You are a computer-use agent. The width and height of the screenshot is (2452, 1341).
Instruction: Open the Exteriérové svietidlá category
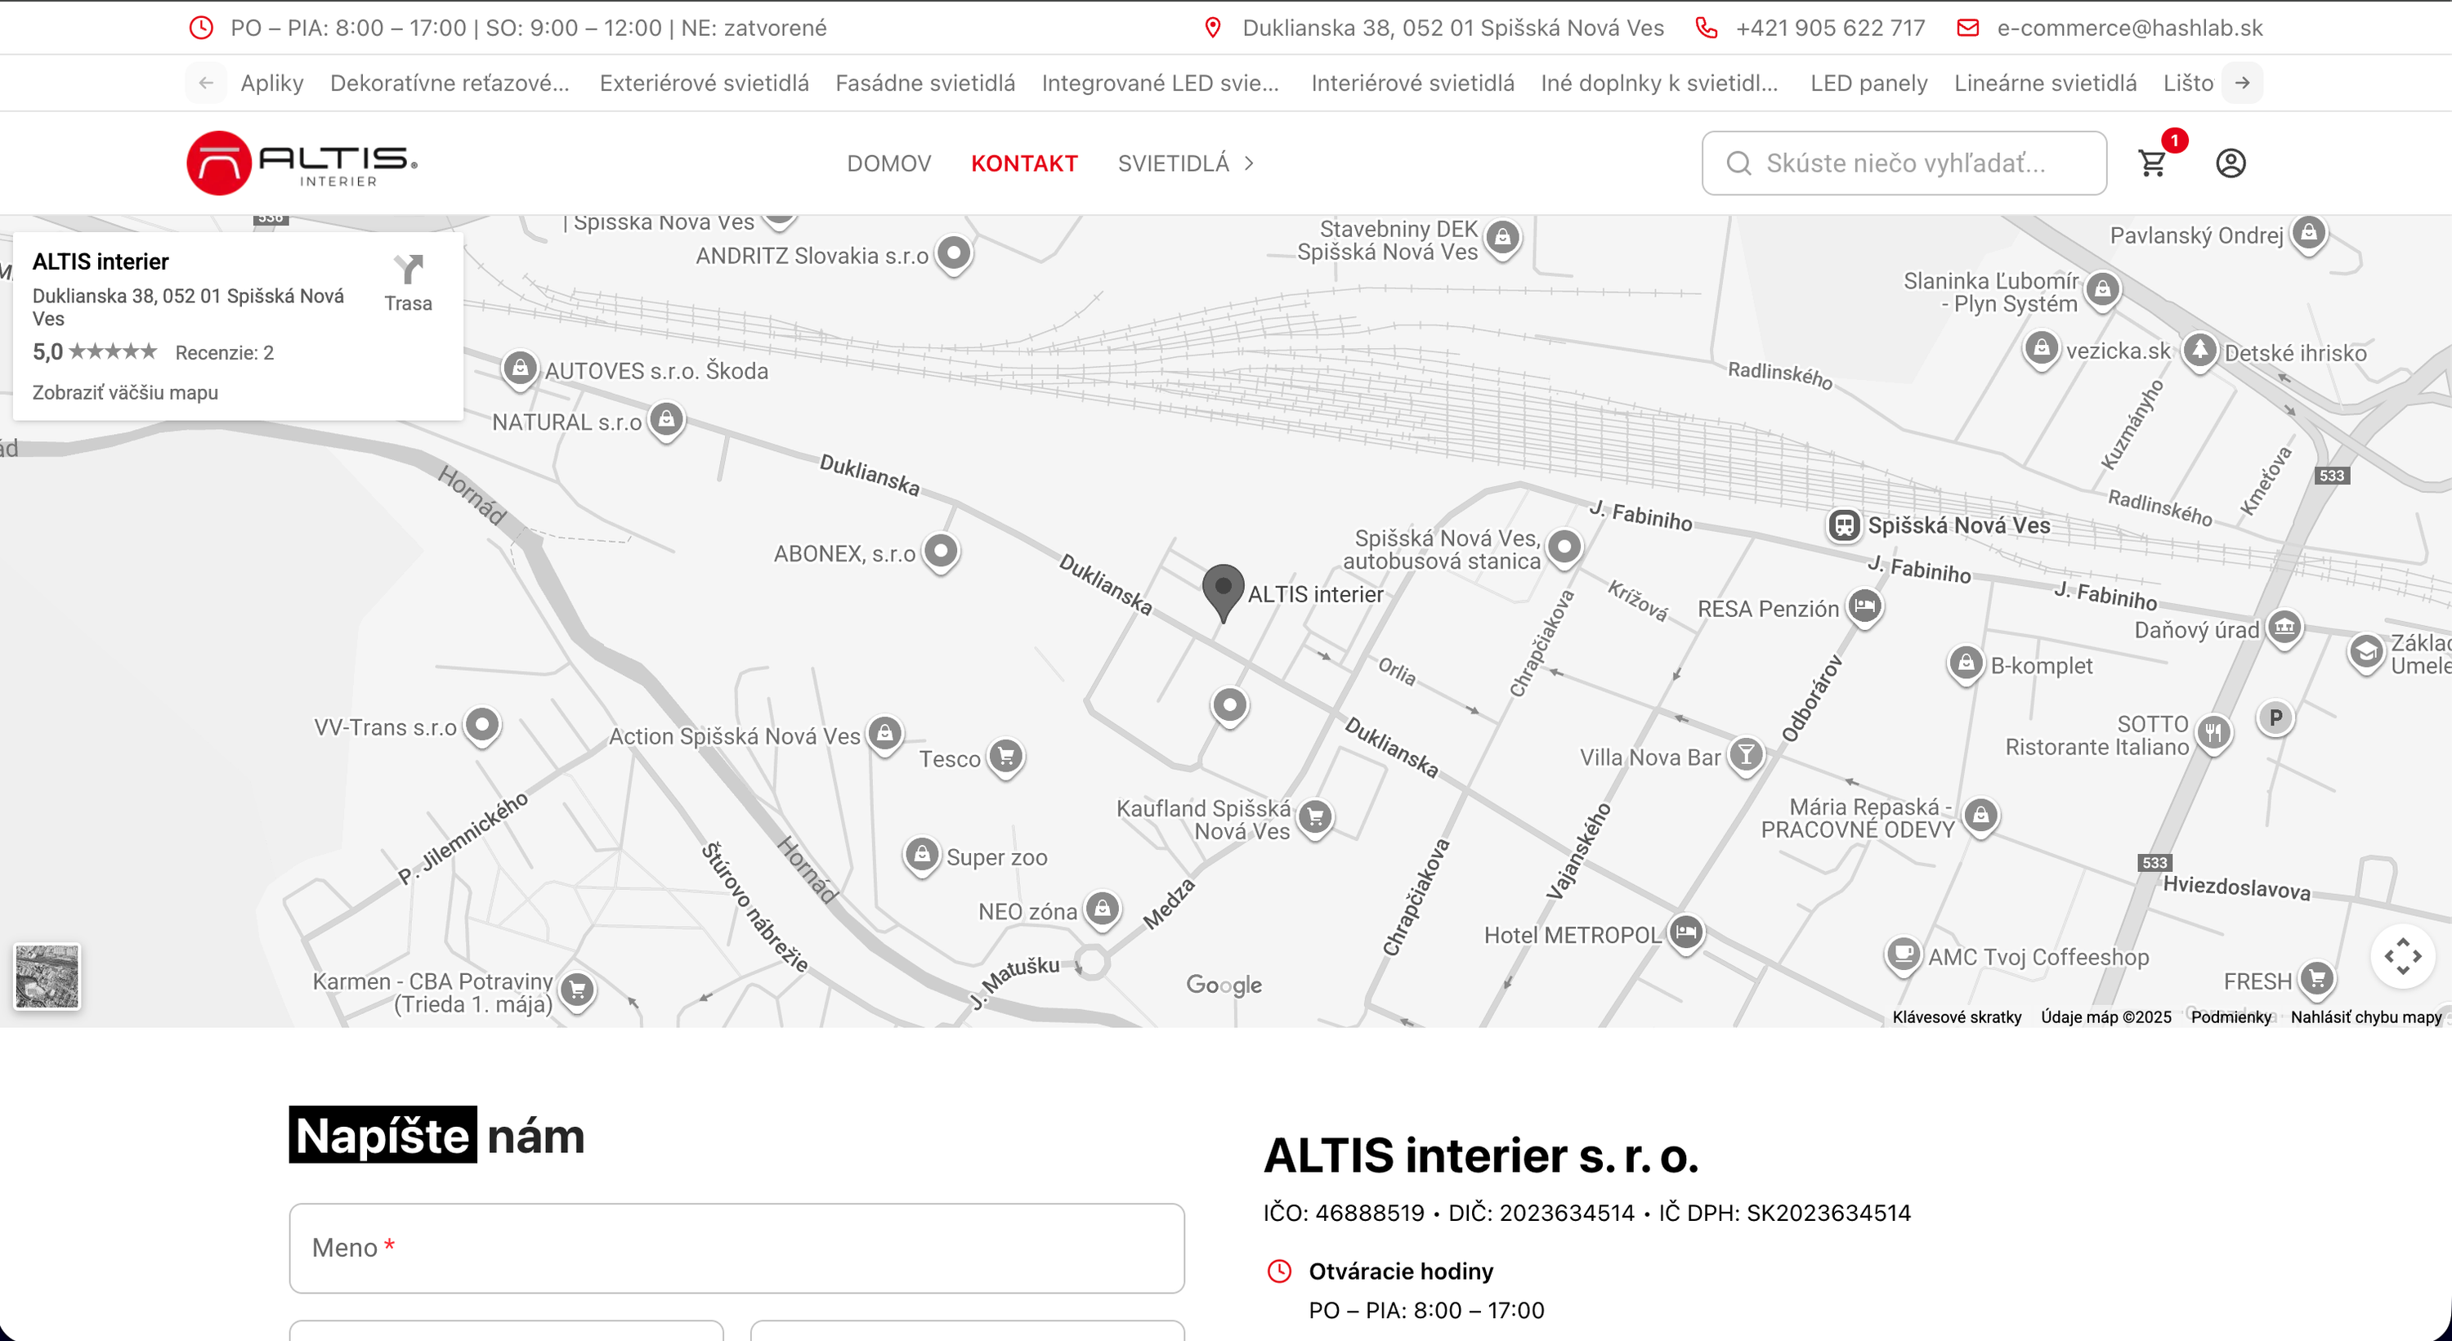tap(705, 83)
